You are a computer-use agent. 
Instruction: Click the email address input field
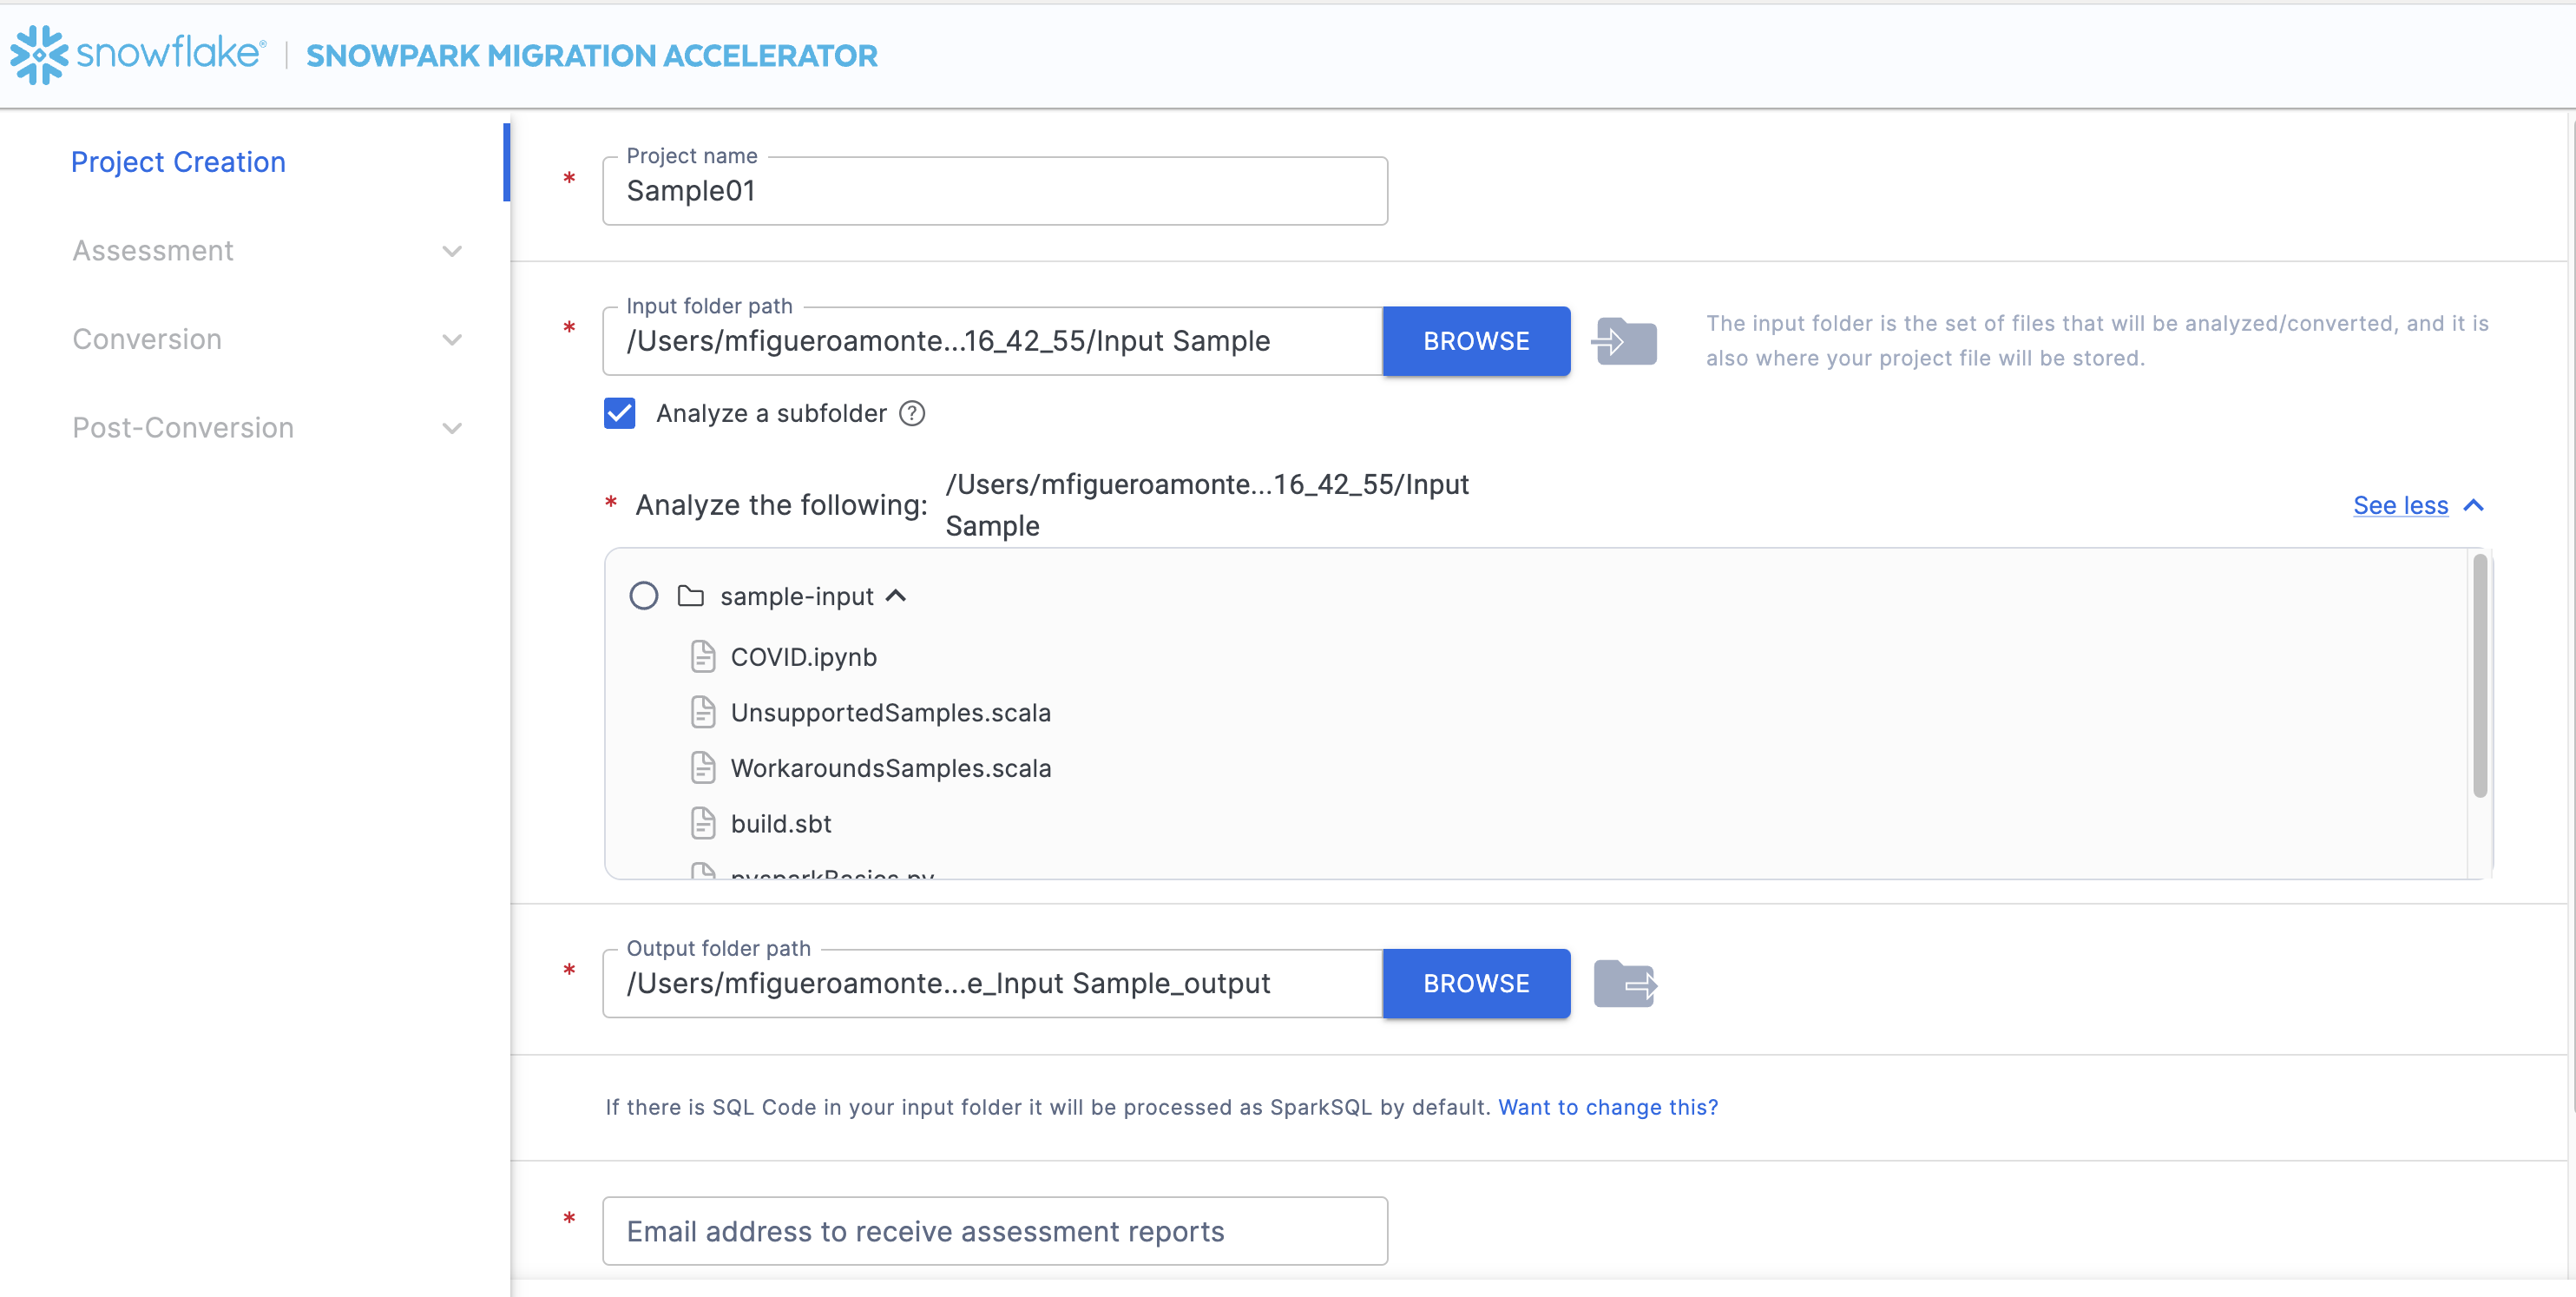(994, 1231)
